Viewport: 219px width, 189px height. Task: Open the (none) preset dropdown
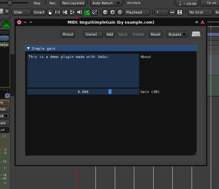93,34
